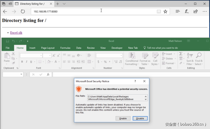This screenshot has height=129, width=210.
Task: Toggle Italic formatting in Font group
Action: click(27, 62)
